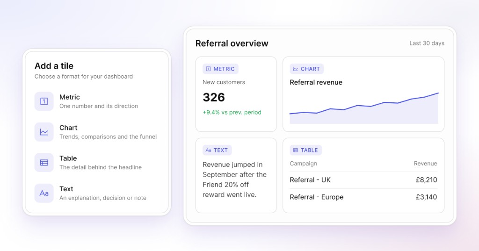Select the Referral - UK table row name
Screen dimensions: 479x251
[x=310, y=180]
